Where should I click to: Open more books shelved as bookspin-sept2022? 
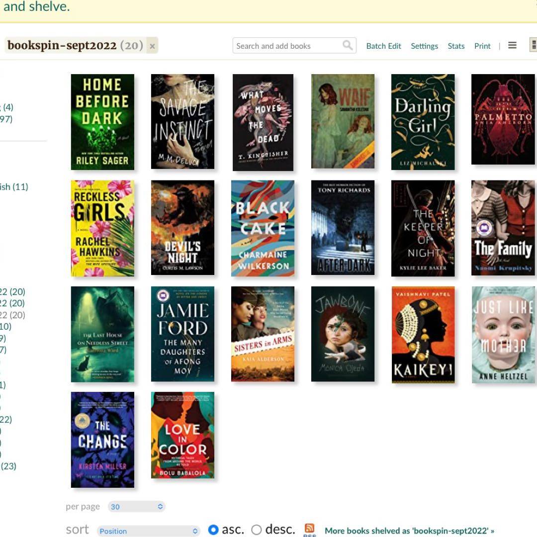(x=409, y=531)
